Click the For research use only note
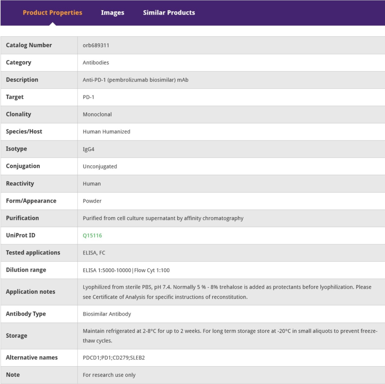 [x=109, y=375]
